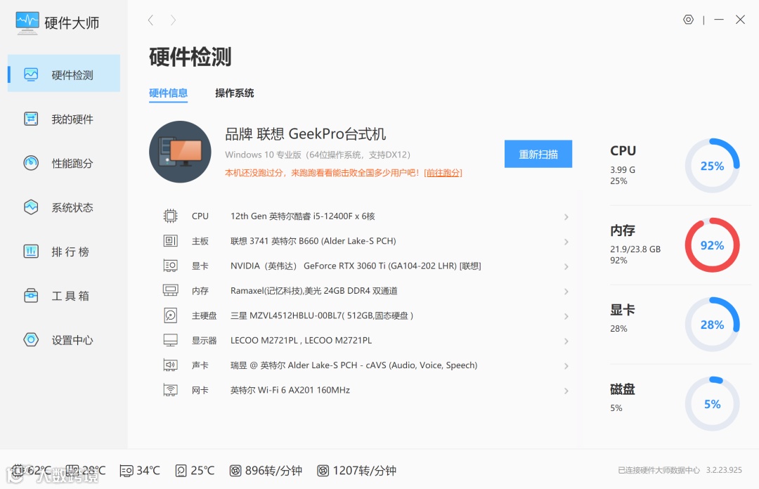Expand the CPU i5-12400F row chevron
The image size is (759, 489).
pyautogui.click(x=566, y=217)
